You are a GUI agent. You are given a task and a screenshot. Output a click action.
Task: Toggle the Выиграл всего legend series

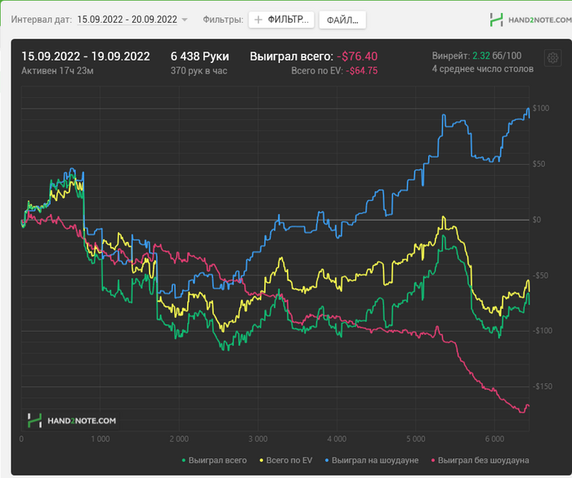(214, 461)
